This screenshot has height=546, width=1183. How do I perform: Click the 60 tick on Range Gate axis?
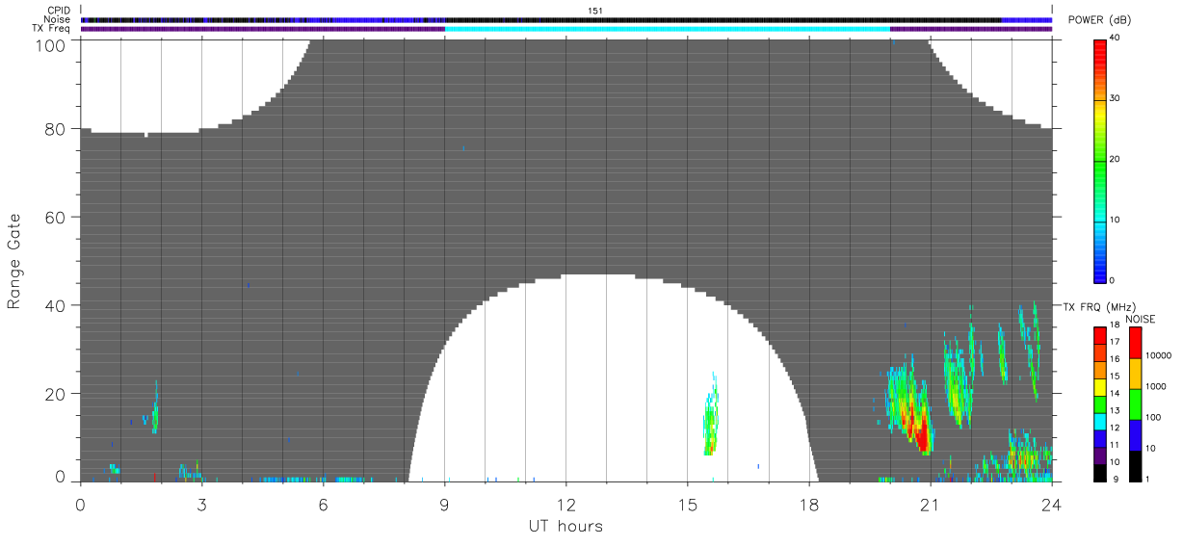tap(56, 218)
